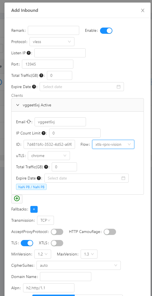152x296 pixels.
Task: Click top Expire Date help icon
Action: pos(34,87)
